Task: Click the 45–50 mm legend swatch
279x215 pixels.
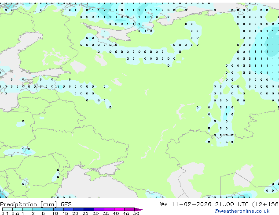Action: click(x=129, y=209)
